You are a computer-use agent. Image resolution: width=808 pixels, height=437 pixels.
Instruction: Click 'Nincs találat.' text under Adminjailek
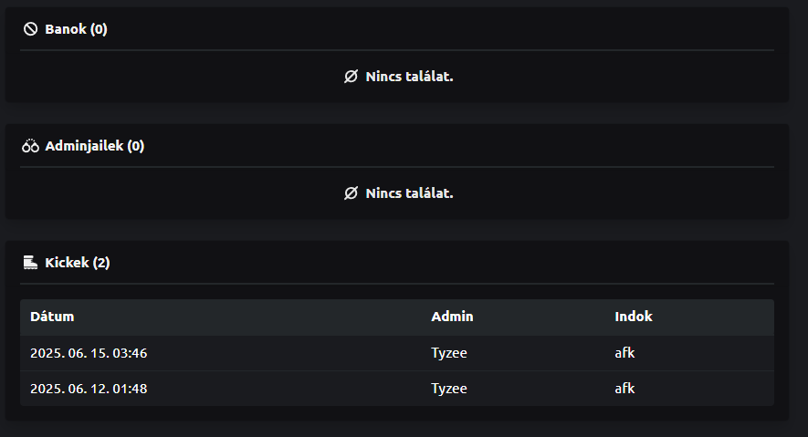409,193
